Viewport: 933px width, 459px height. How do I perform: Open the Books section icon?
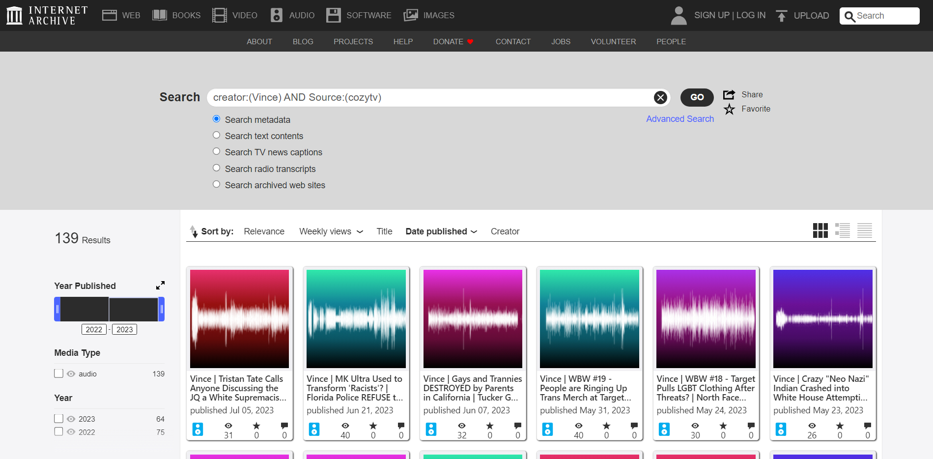click(x=160, y=15)
